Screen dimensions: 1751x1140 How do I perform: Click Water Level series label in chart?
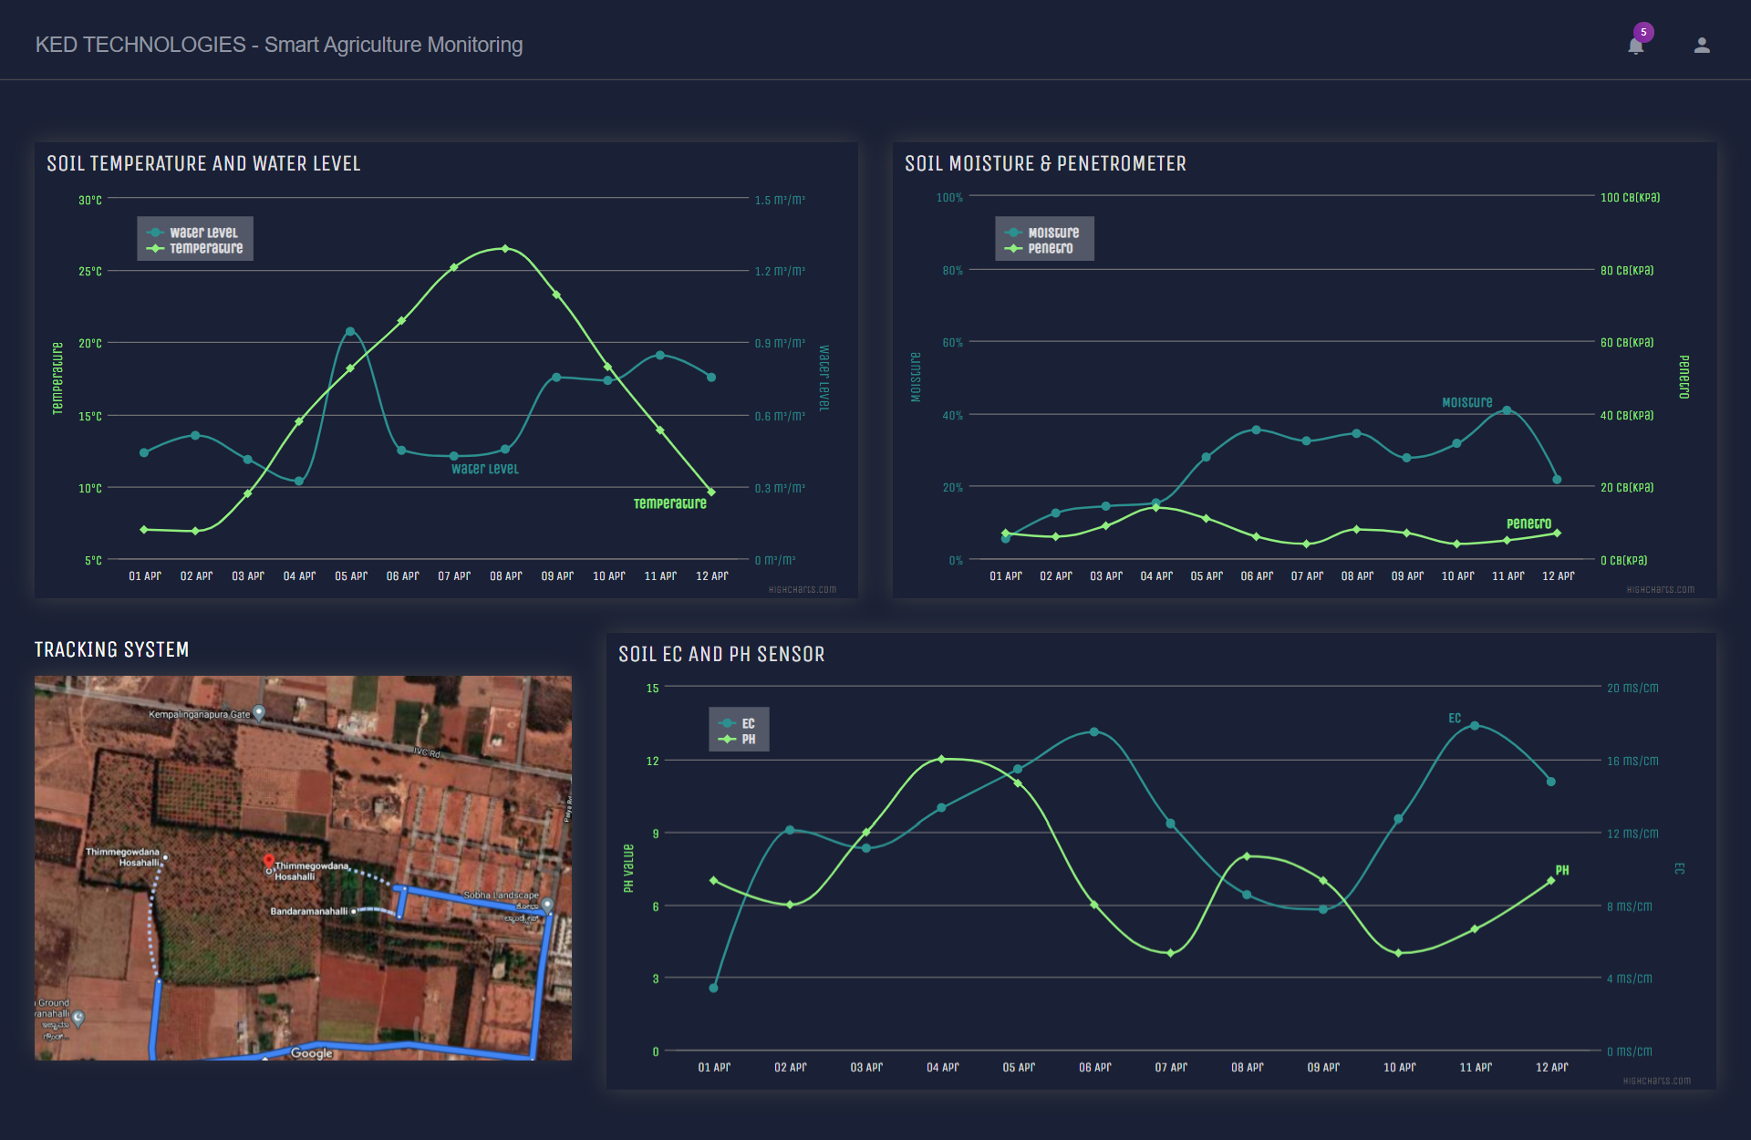click(484, 469)
